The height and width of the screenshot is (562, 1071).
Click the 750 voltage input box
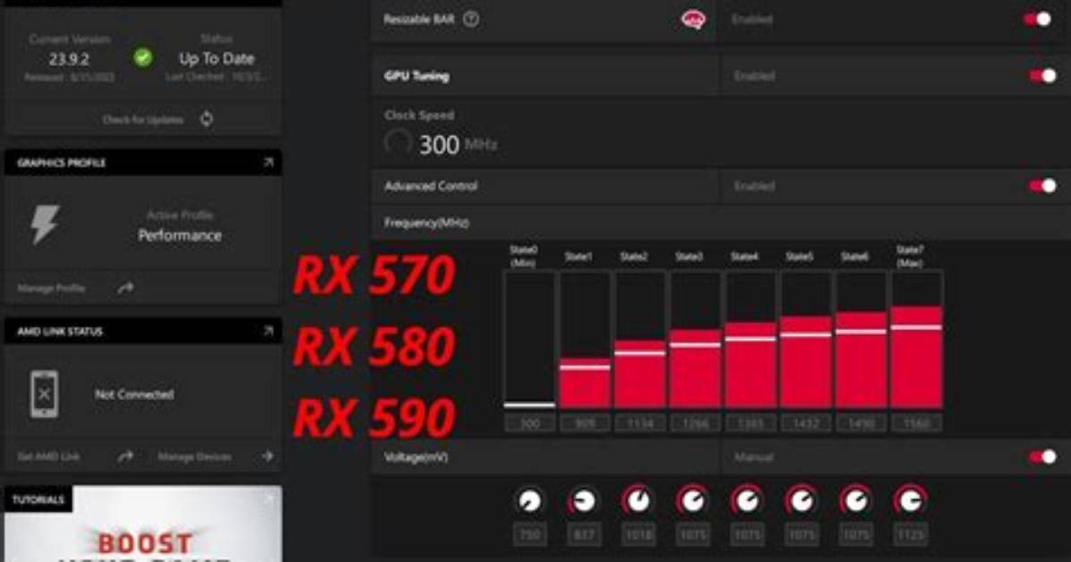(x=529, y=534)
